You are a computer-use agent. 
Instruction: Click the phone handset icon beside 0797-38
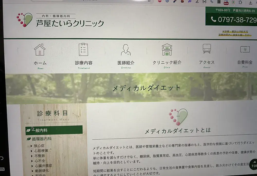(213, 19)
